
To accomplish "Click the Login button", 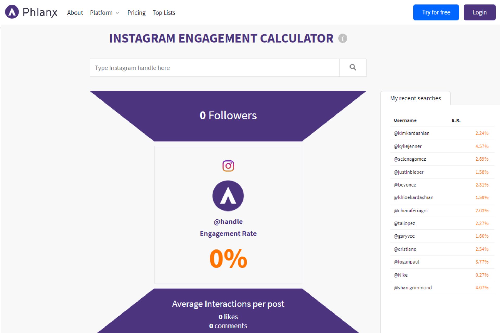I will [479, 12].
